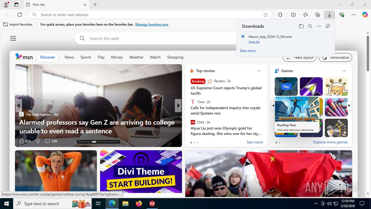Select Maxon_App_2026.1.0_Win.exe download entry
Screen dimensions: 371x209
coord(286,39)
